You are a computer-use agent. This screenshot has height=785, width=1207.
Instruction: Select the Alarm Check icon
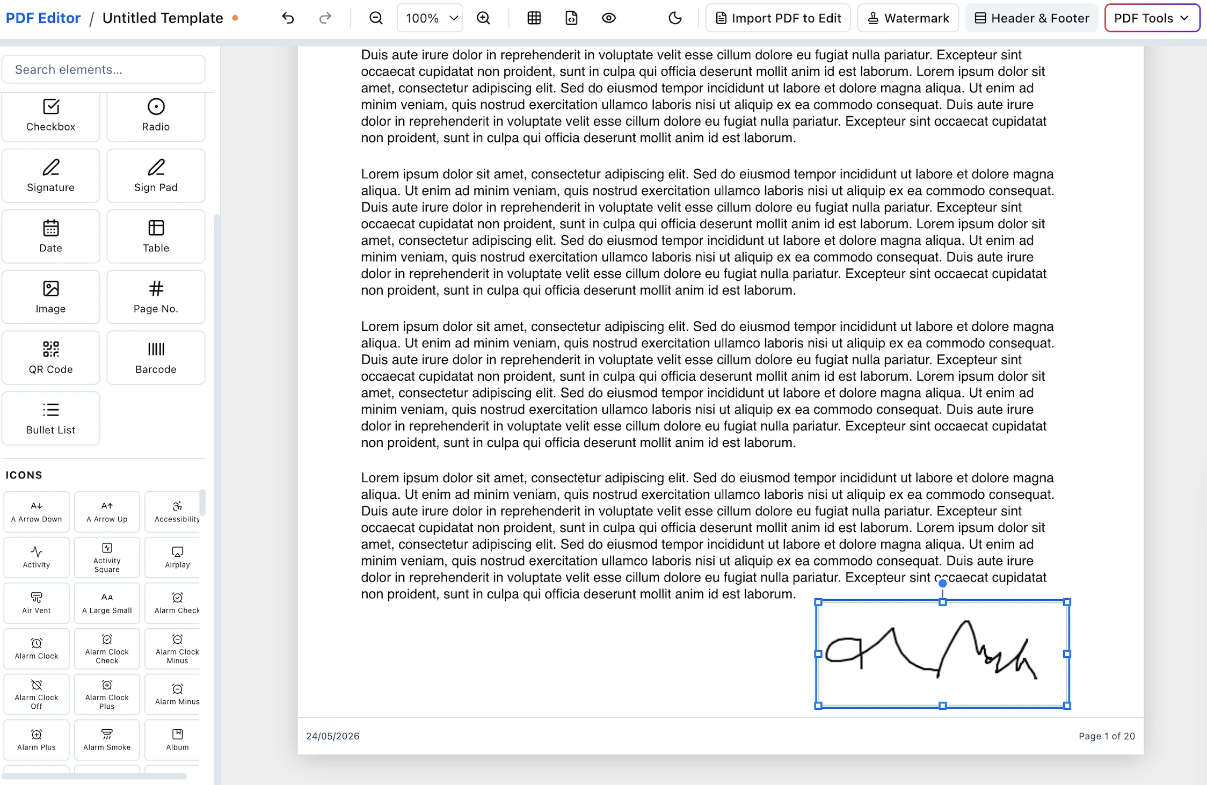(173, 603)
